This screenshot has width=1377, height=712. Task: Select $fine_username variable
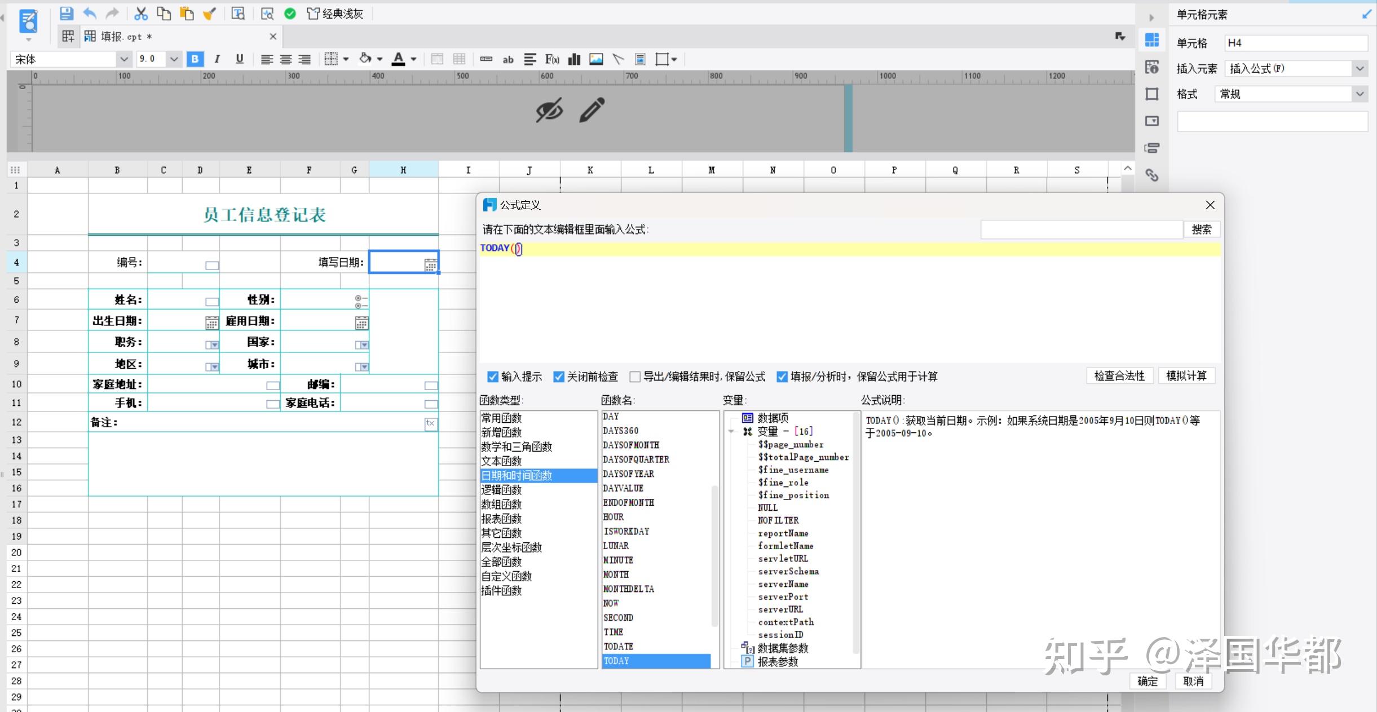(x=793, y=470)
